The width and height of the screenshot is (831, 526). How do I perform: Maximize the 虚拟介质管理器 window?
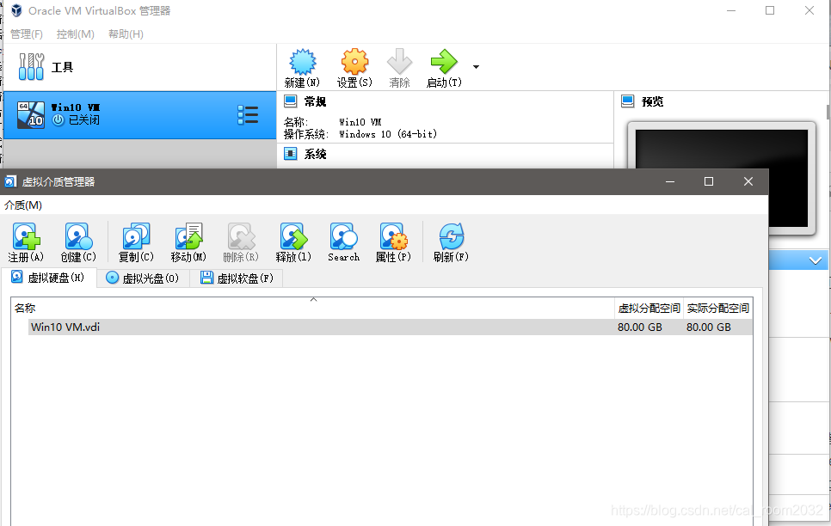click(x=709, y=181)
